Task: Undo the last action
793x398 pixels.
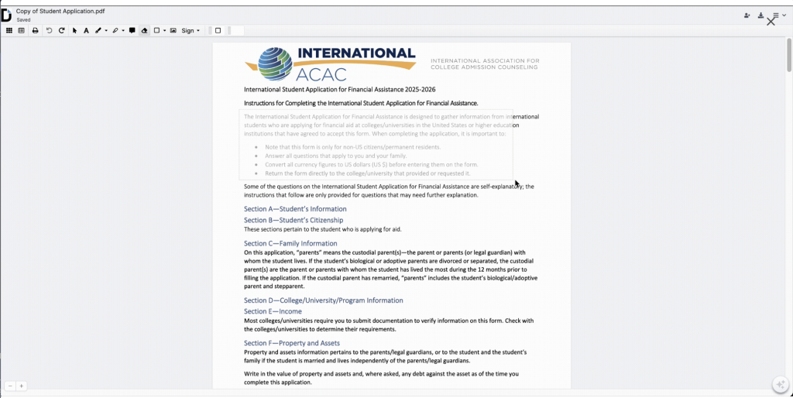Action: [x=49, y=31]
